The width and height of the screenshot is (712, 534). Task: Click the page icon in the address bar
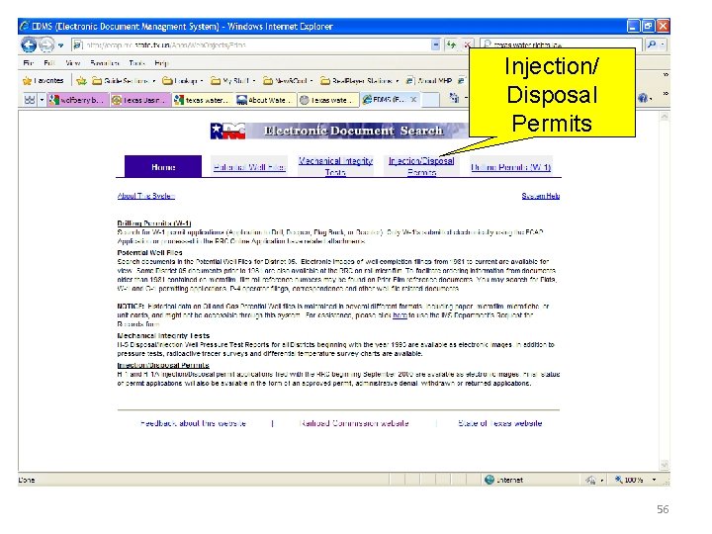(78, 44)
